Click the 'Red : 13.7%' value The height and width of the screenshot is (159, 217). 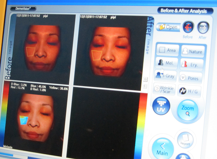[18, 87]
